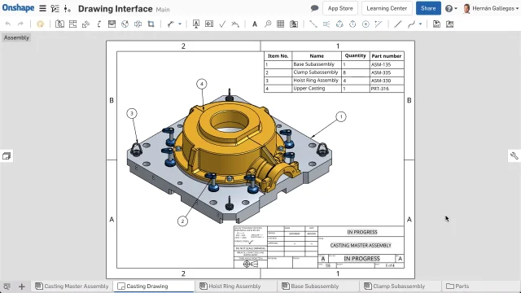
Task: Select balloon callout number 1
Action: pos(340,116)
